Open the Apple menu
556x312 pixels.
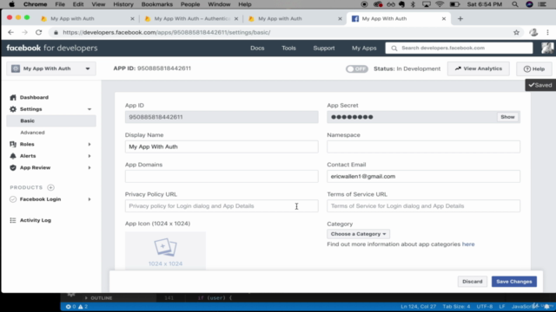[x=11, y=4]
